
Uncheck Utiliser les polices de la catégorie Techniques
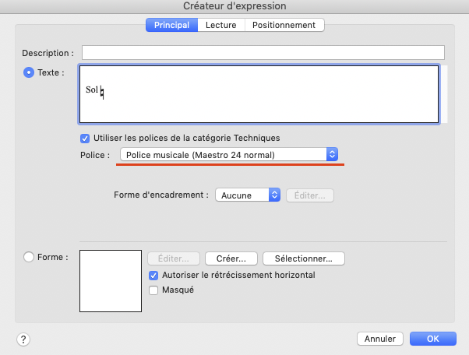coord(86,138)
